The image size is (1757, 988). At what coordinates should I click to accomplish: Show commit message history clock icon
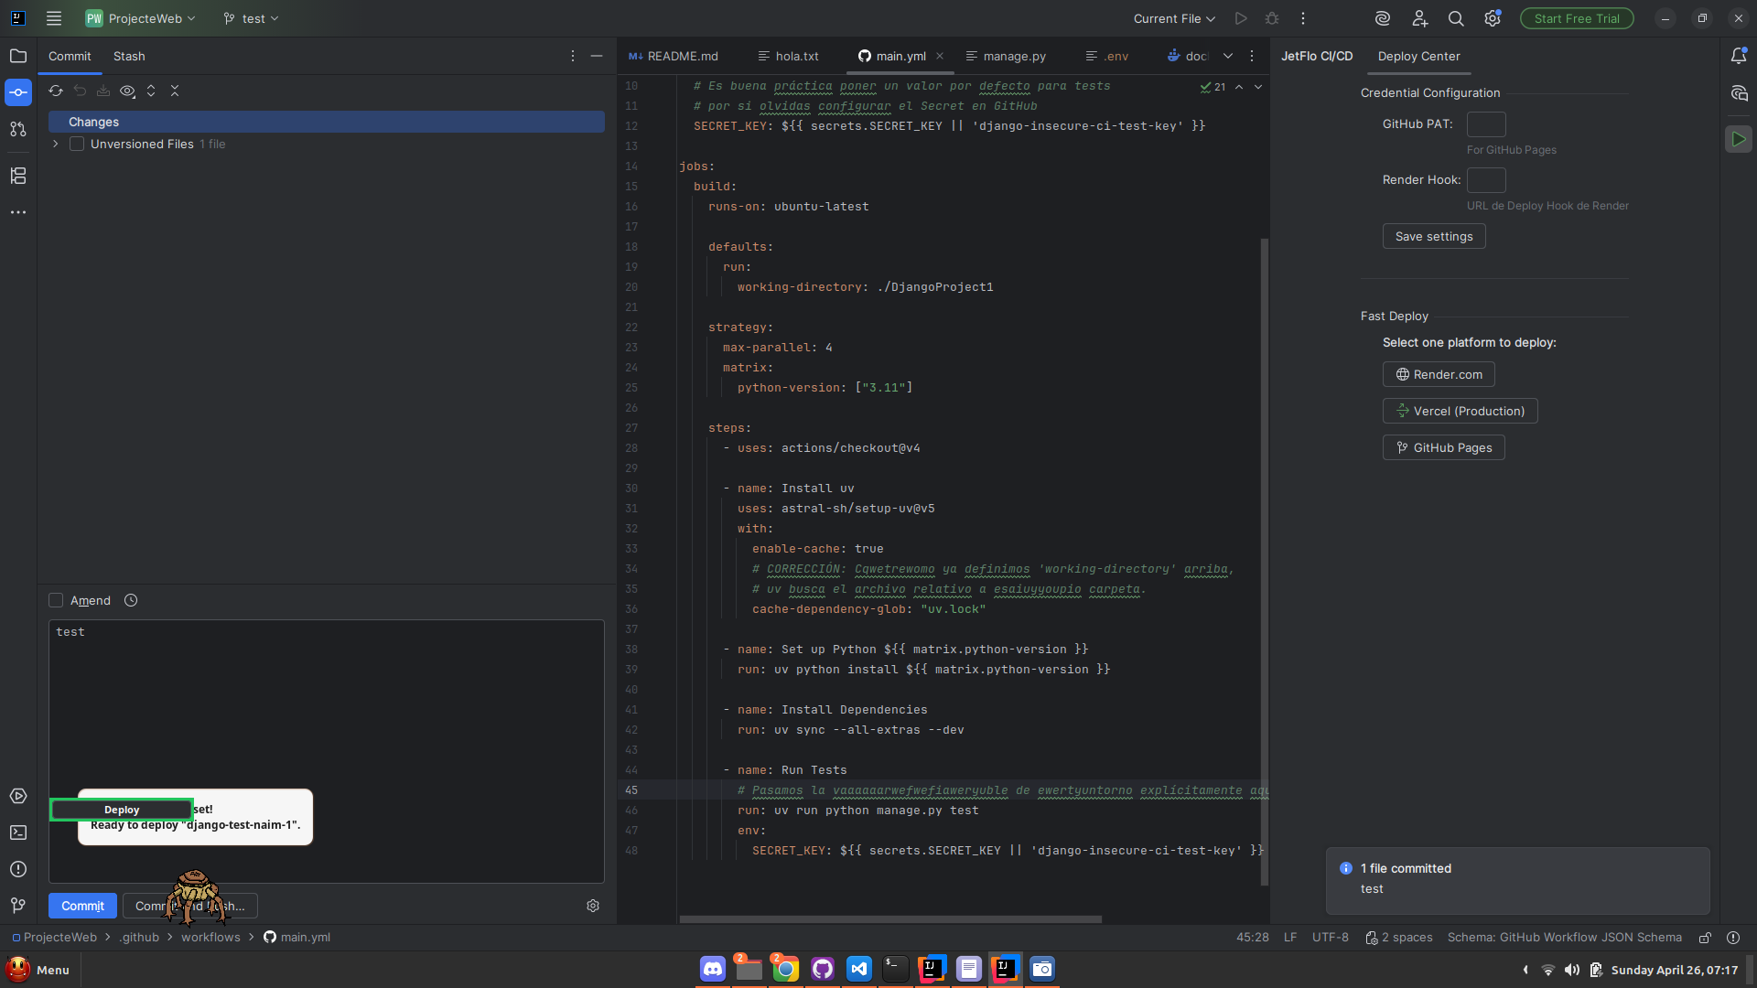point(131,600)
